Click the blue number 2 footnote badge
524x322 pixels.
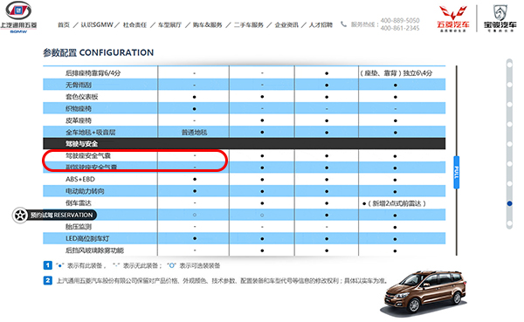[48, 281]
